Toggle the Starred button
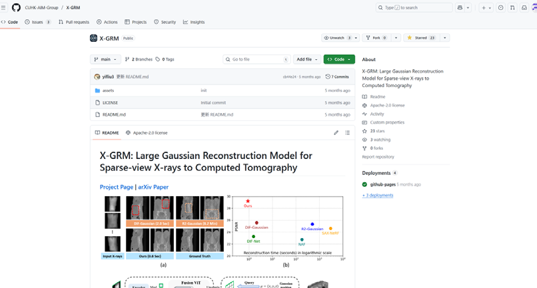Screen dimensions: 537x288 [420, 38]
